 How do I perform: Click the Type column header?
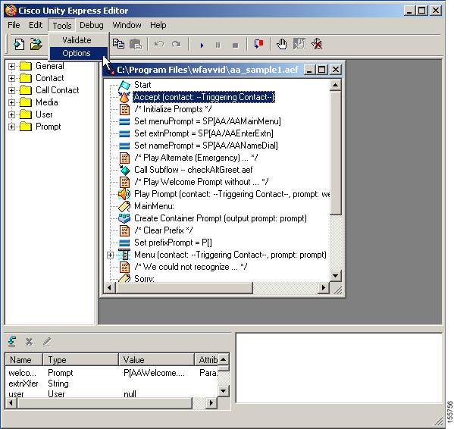[x=81, y=360]
